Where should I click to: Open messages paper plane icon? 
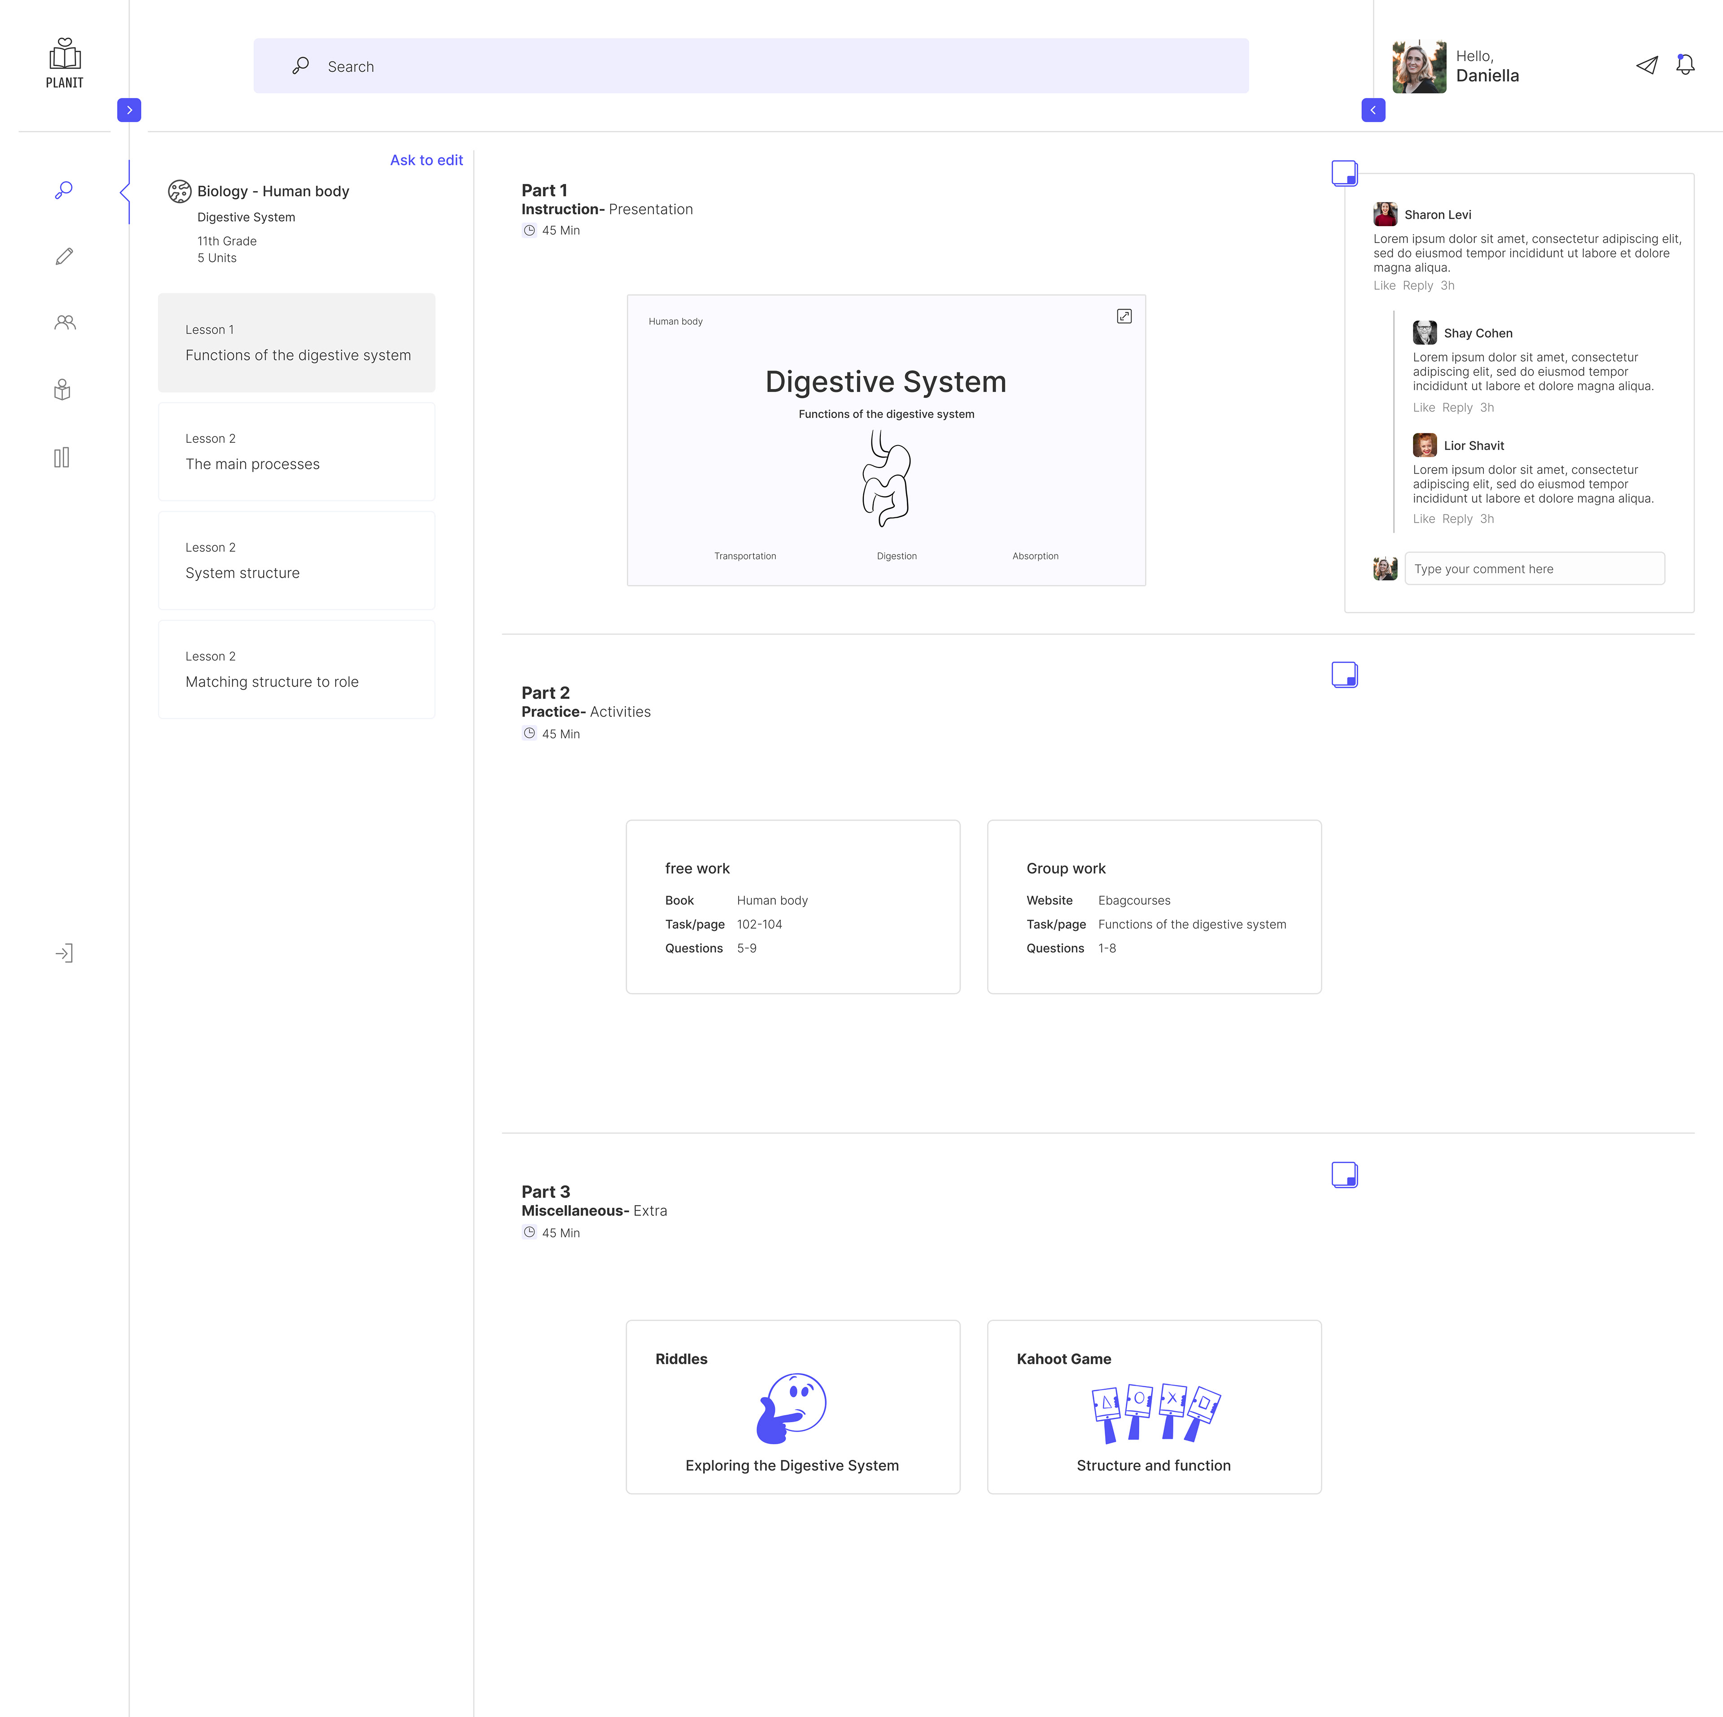1646,65
